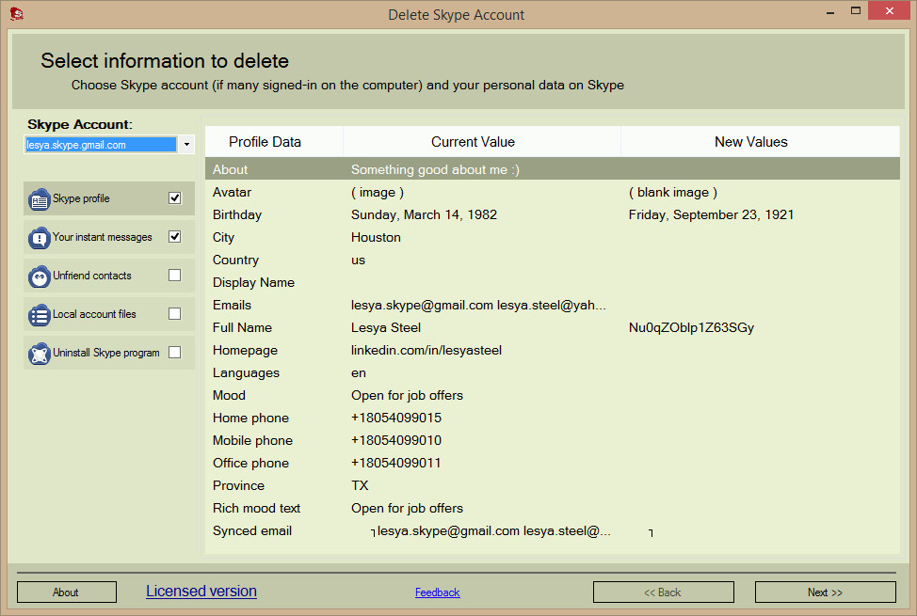Open the About button
The height and width of the screenshot is (616, 917).
point(67,592)
